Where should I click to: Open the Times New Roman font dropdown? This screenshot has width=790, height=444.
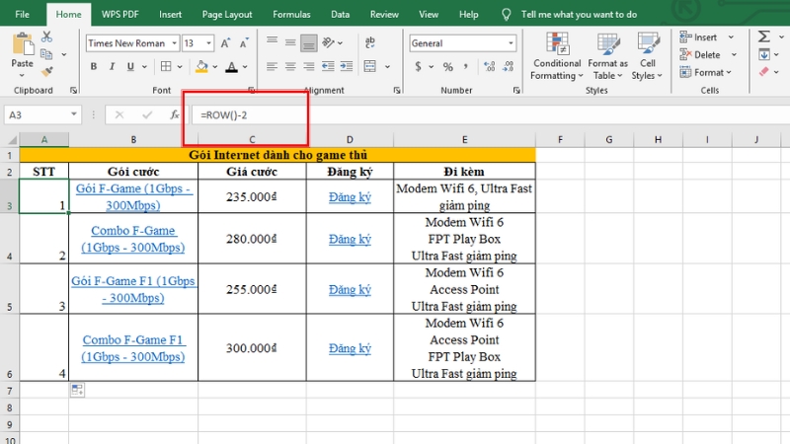[x=175, y=43]
